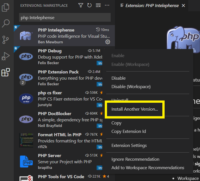Click the Neil Brayfield publisher name
Image resolution: width=200 pixels, height=181 pixels.
coord(50,126)
